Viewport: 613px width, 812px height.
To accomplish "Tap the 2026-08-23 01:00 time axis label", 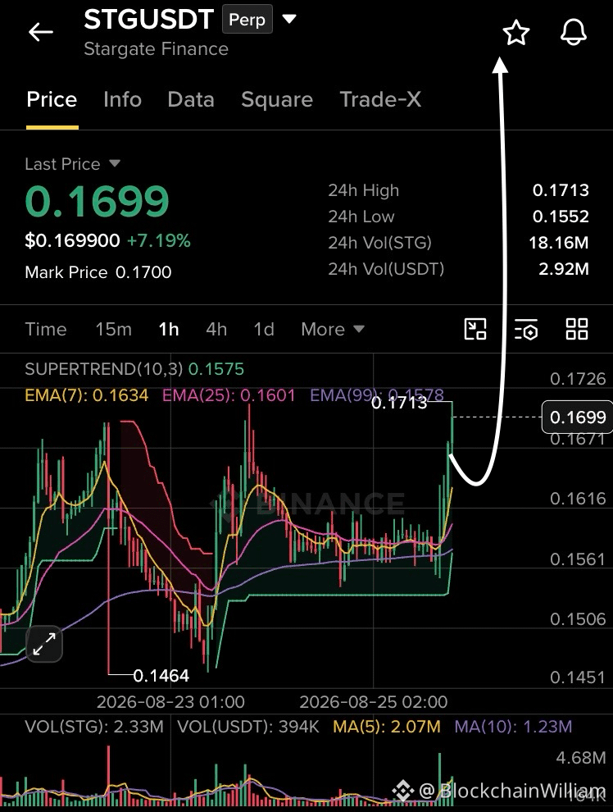I will pyautogui.click(x=170, y=702).
